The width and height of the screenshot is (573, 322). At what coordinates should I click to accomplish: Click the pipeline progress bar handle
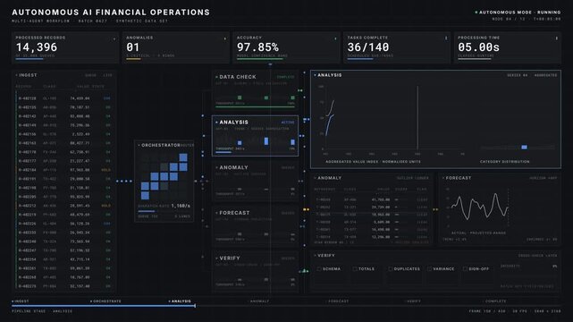(195, 306)
